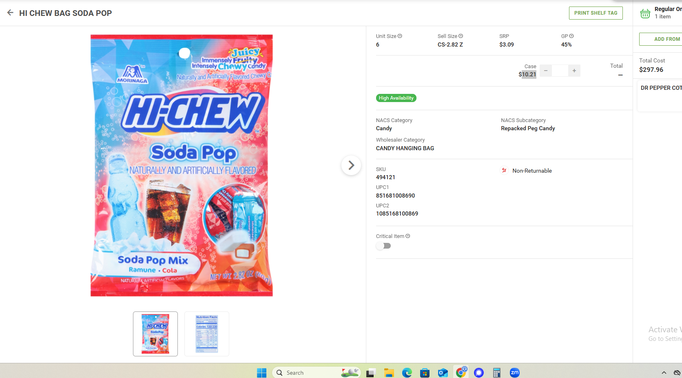Select the Nutrition Facts thumbnail
Image resolution: width=682 pixels, height=378 pixels.
point(207,334)
